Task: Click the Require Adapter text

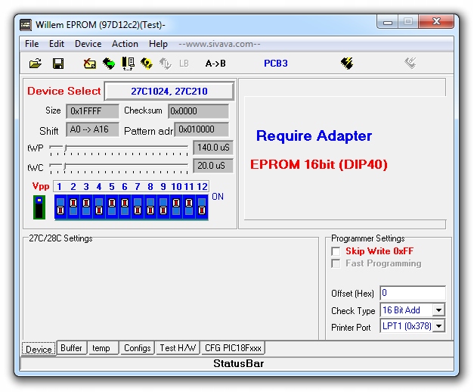Action: click(x=314, y=136)
